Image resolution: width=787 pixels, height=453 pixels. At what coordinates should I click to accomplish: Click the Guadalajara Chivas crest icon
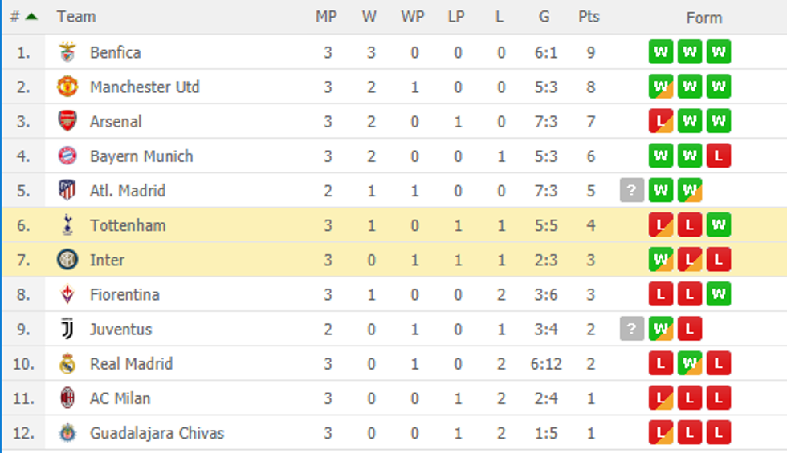[x=67, y=433]
